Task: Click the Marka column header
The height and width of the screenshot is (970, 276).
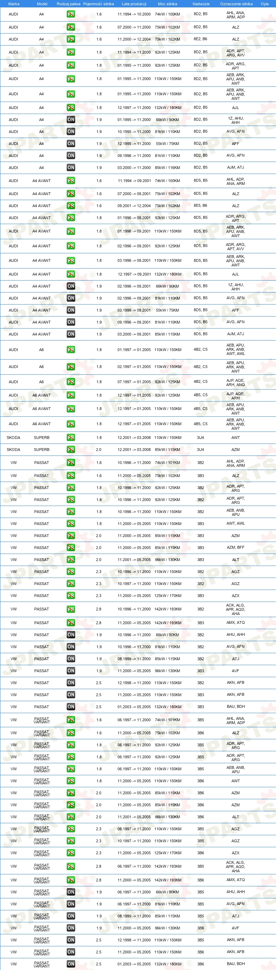Action: coord(13,4)
